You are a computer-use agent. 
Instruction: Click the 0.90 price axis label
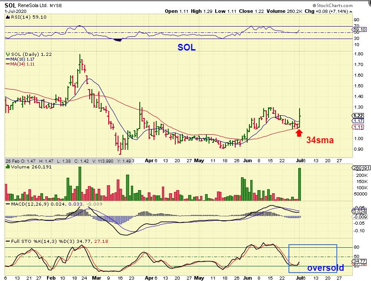[359, 149]
